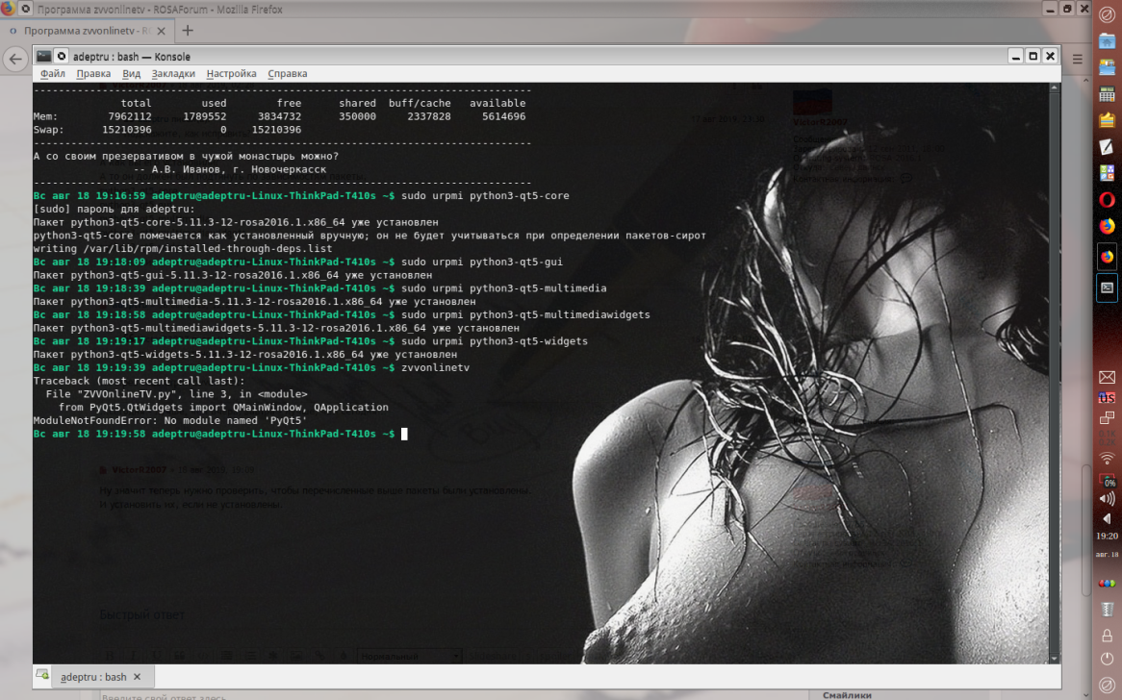Image resolution: width=1122 pixels, height=700 pixels.
Task: Open the Закладки menu
Action: coord(173,73)
